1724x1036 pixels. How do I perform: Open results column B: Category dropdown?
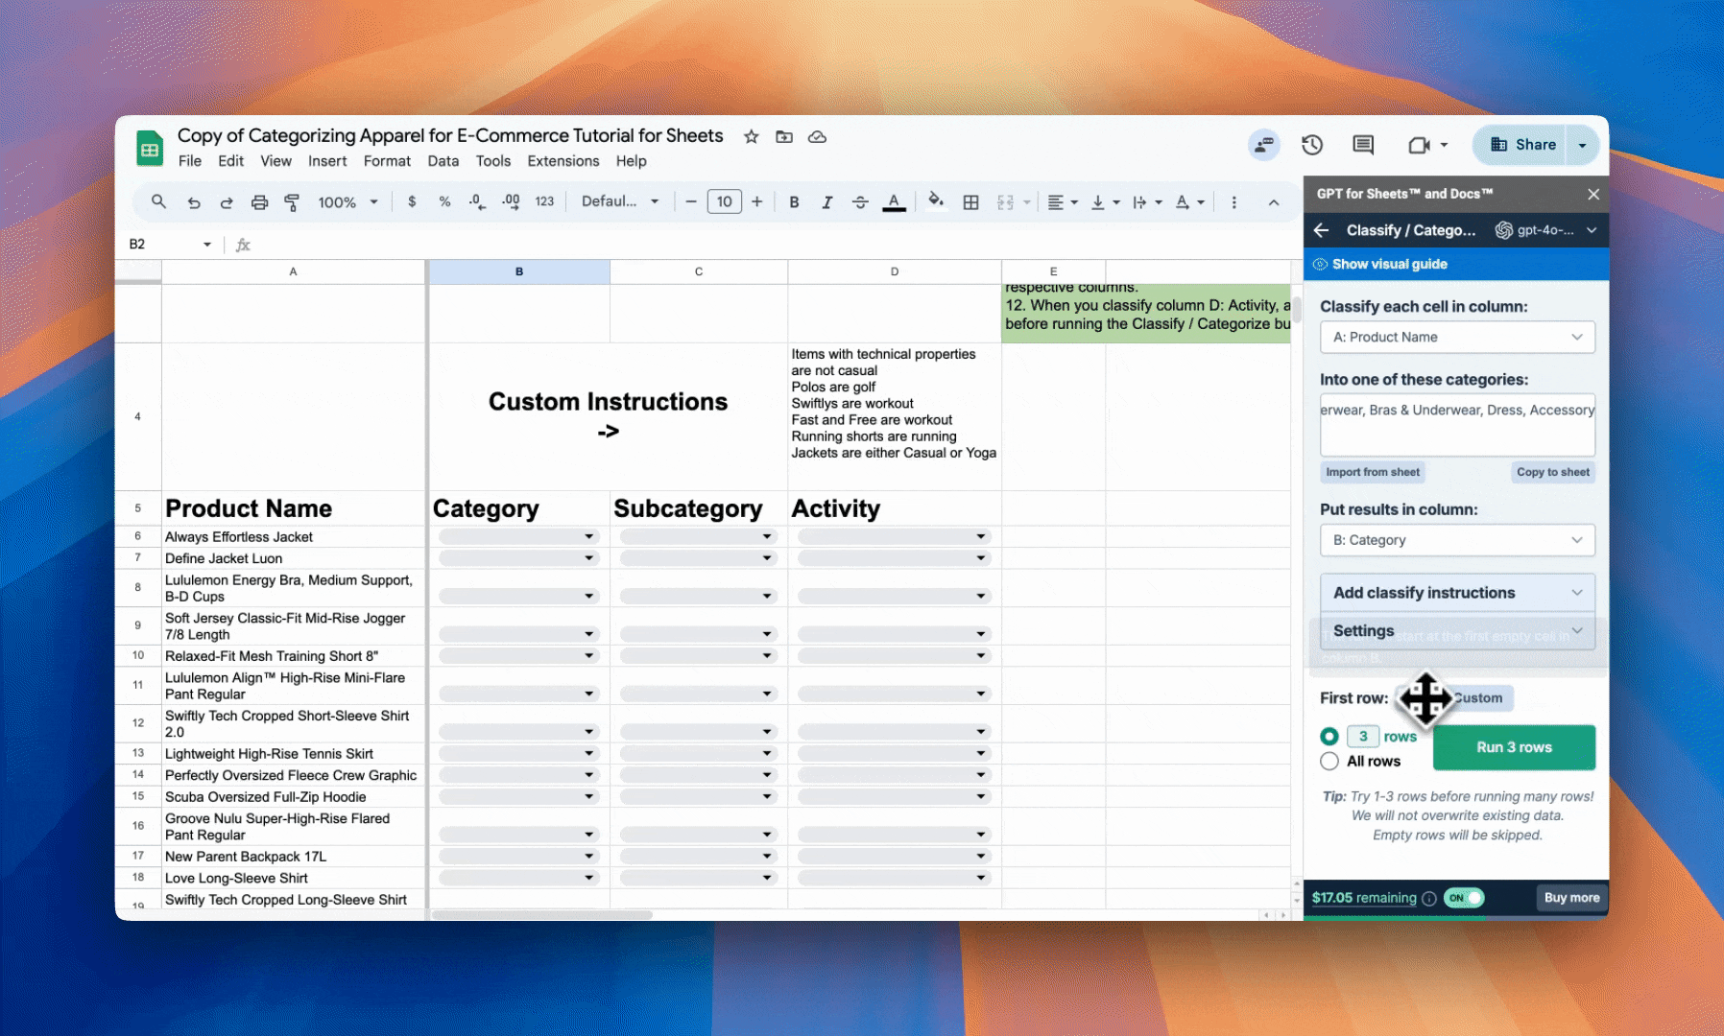point(1457,540)
